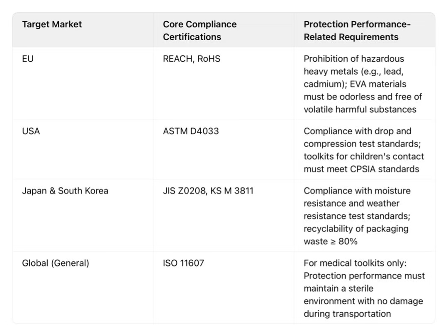This screenshot has height=334, width=448.
Task: Click the moisture resistance requirement text
Action: [x=357, y=191]
